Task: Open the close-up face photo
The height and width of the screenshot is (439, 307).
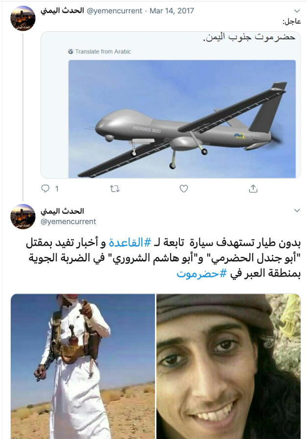Action: coord(229,367)
